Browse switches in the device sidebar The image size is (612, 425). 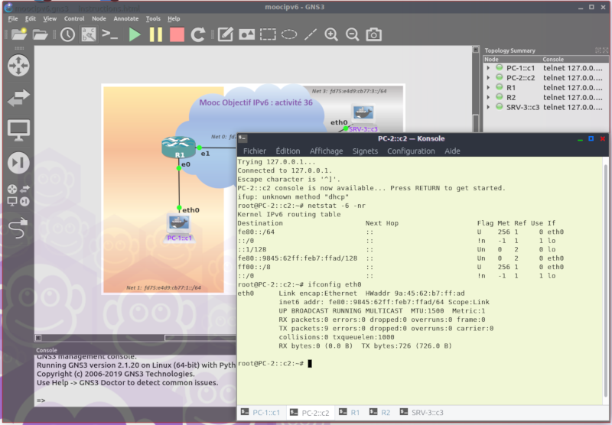tap(18, 98)
